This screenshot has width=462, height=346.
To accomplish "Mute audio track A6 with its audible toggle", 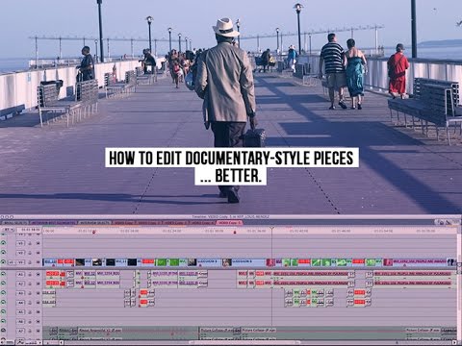I will coord(4,321).
